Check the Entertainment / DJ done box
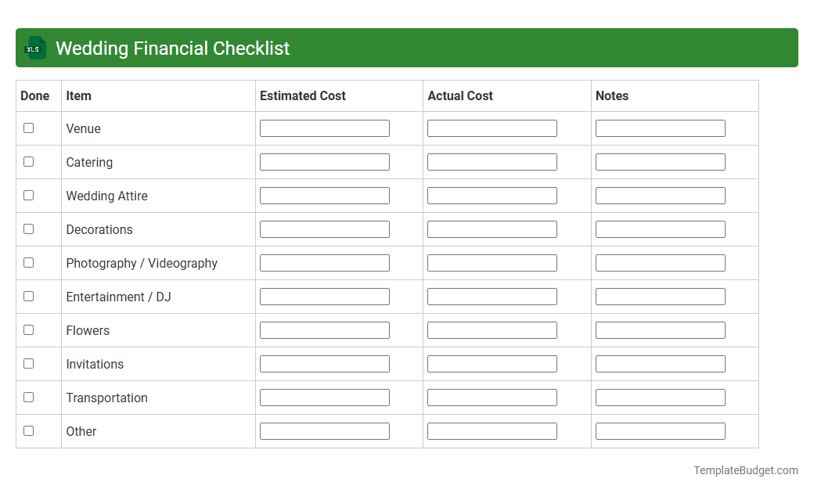The height and width of the screenshot is (493, 814). 28,296
